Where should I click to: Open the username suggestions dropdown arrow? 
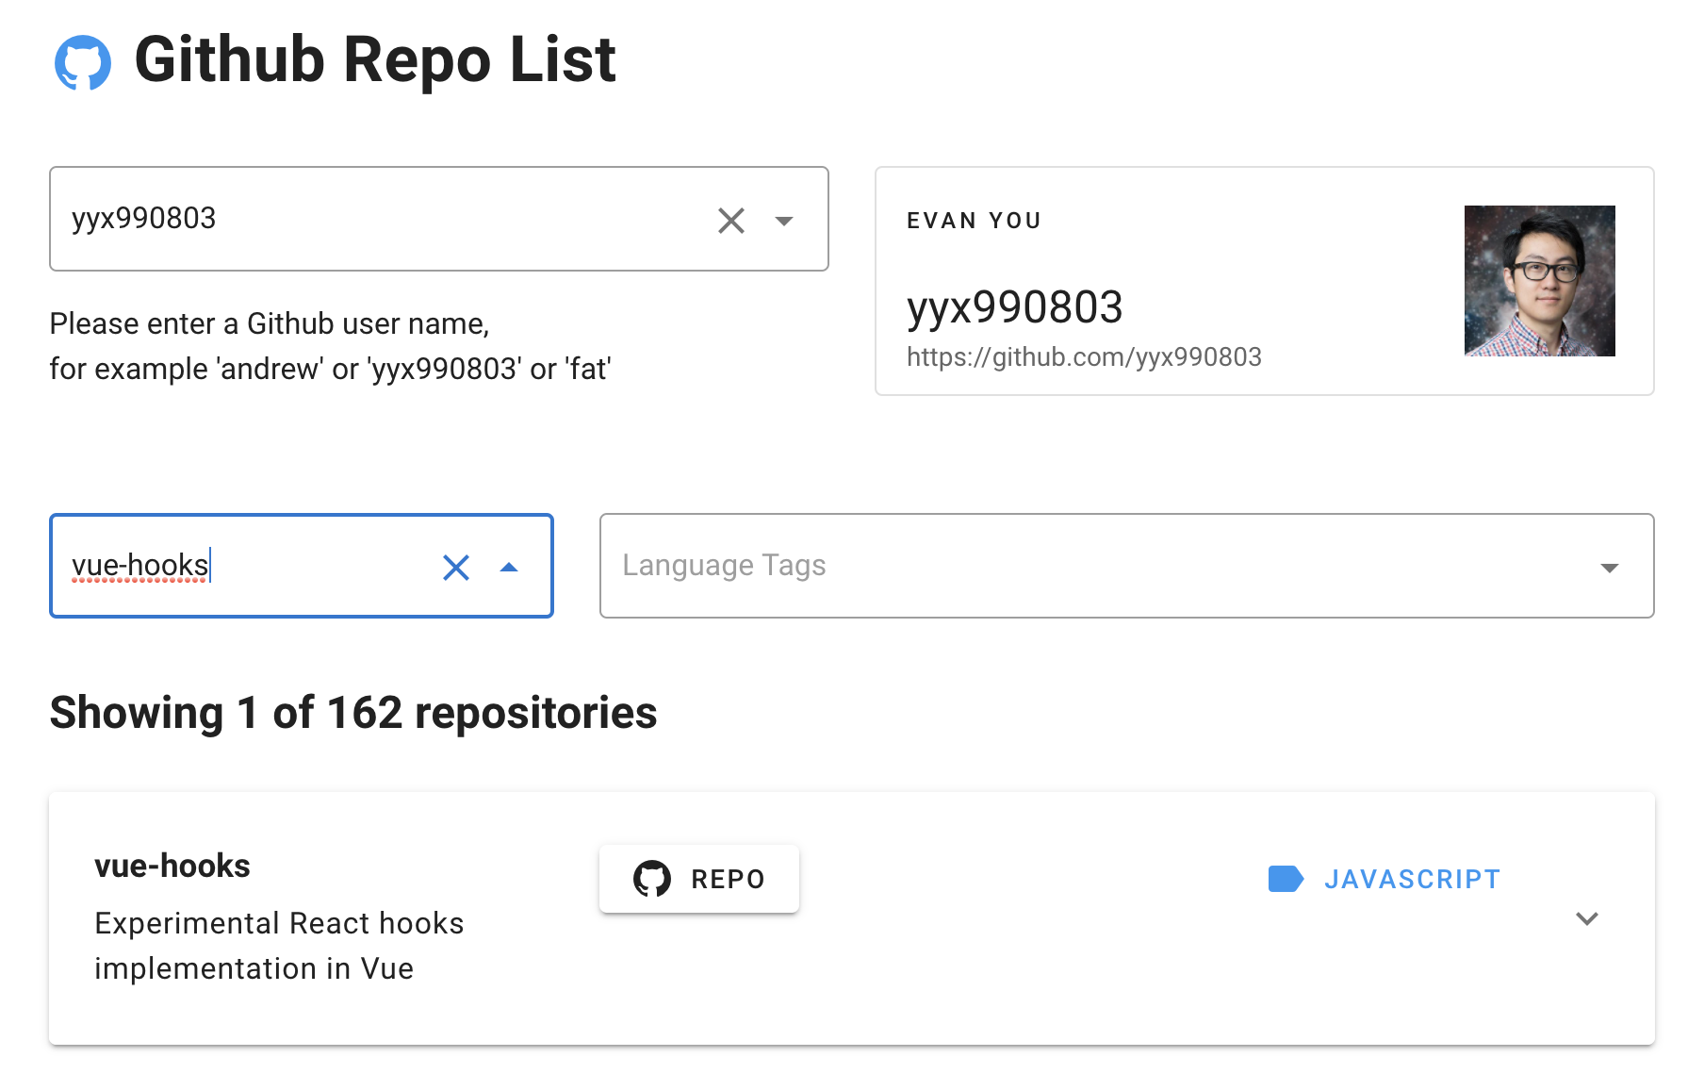[784, 221]
